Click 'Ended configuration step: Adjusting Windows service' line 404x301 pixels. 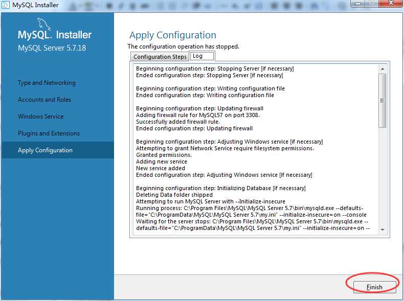coord(224,175)
